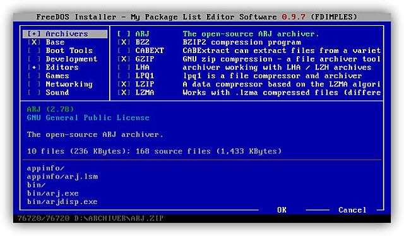Select the LHA package name
The image size is (404, 236).
tap(142, 68)
